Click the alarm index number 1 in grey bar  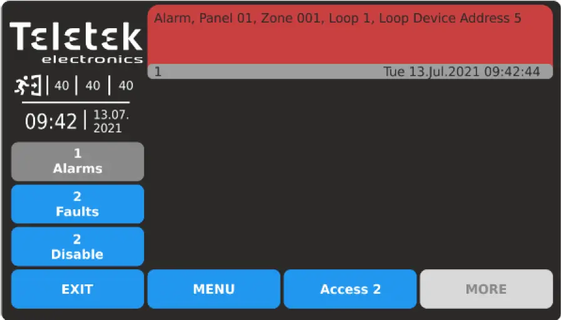(158, 72)
